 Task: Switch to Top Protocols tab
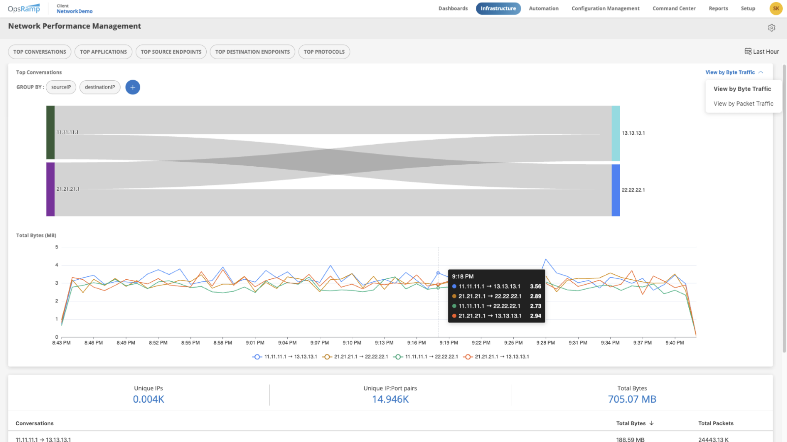pyautogui.click(x=324, y=52)
